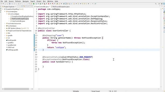This screenshot has width=165, height=92.
Task: Click the green Debug bug icon
Action: [36, 4]
